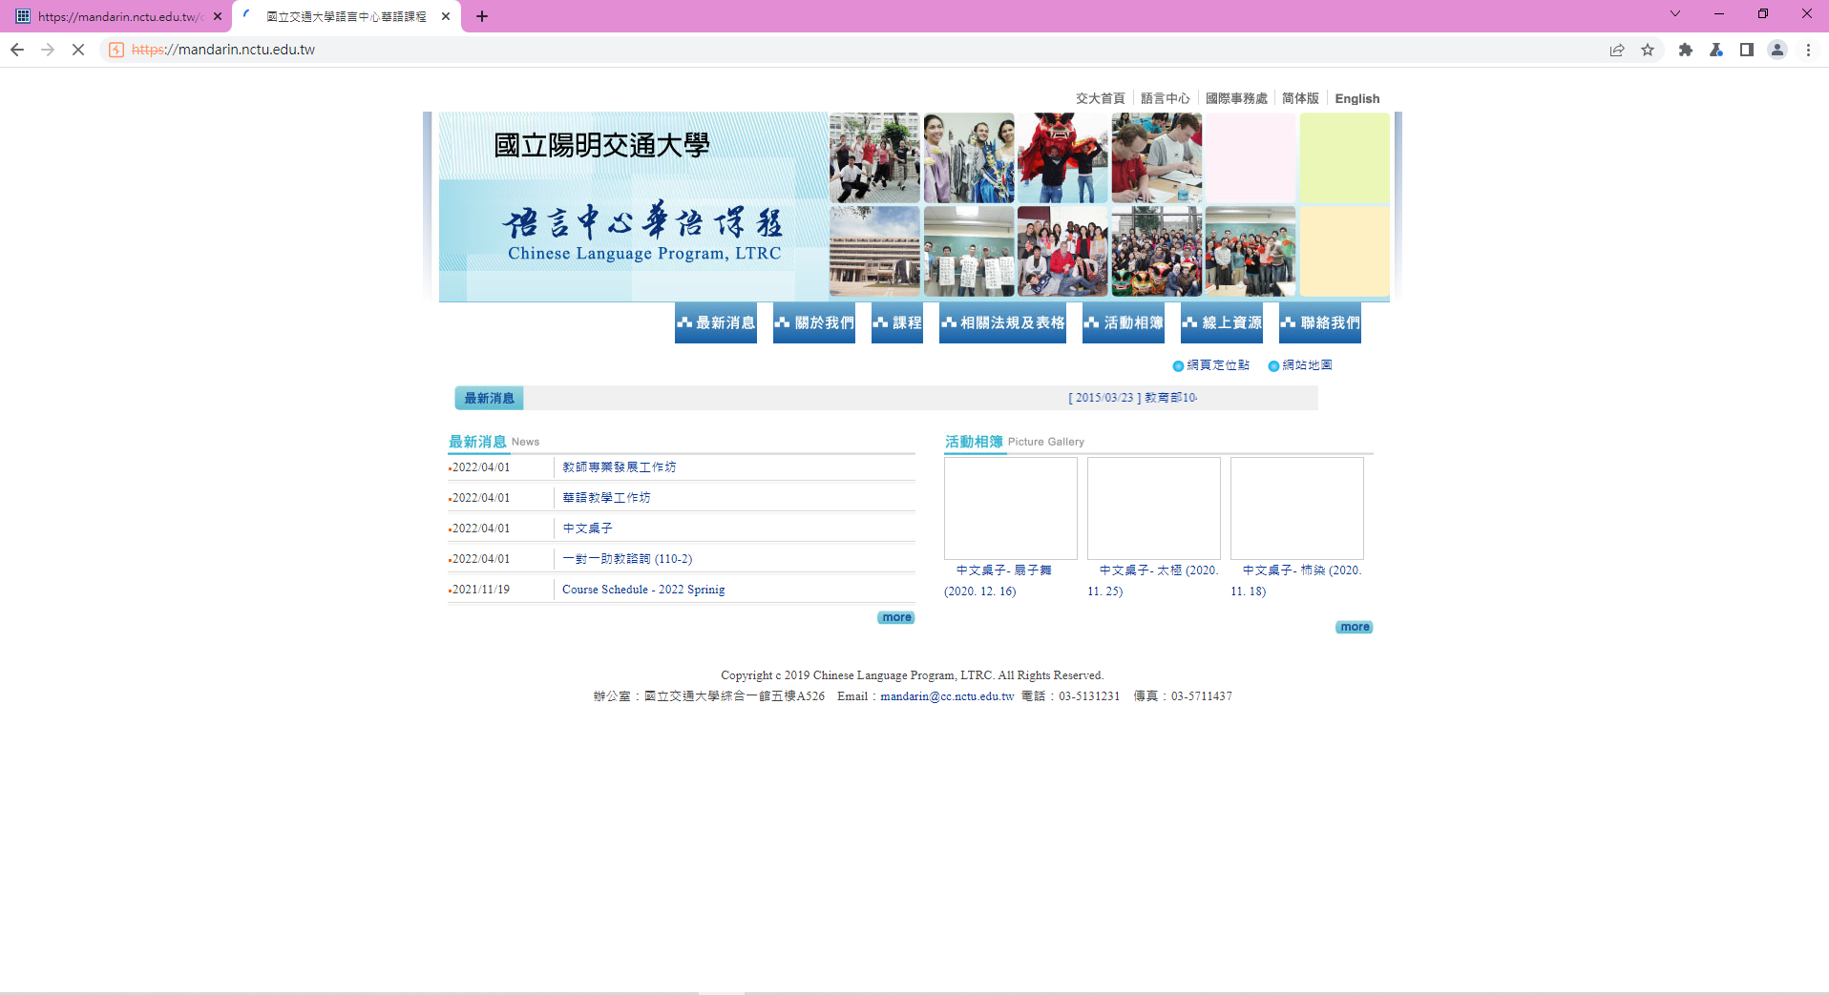Open the Chrome Labs flask icon

(1716, 50)
